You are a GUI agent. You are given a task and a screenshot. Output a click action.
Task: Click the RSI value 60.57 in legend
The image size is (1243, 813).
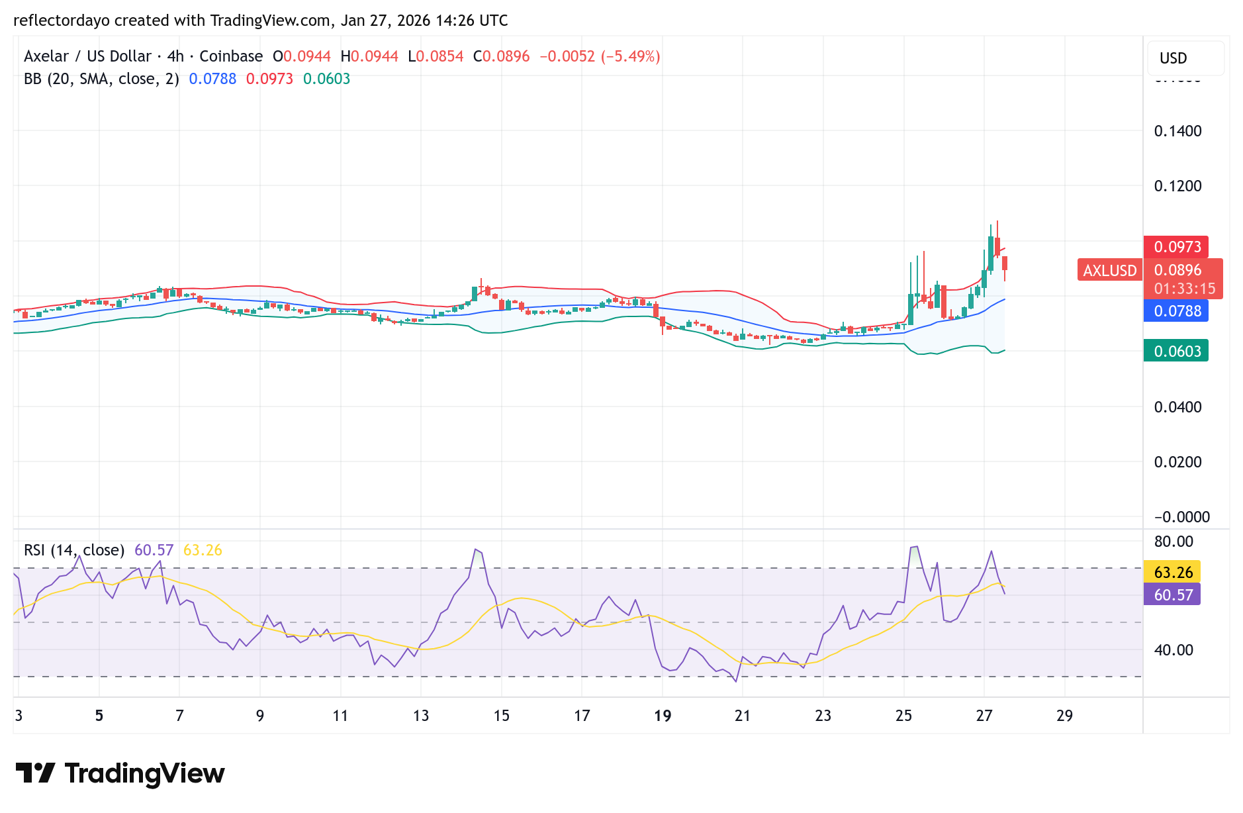pyautogui.click(x=154, y=550)
